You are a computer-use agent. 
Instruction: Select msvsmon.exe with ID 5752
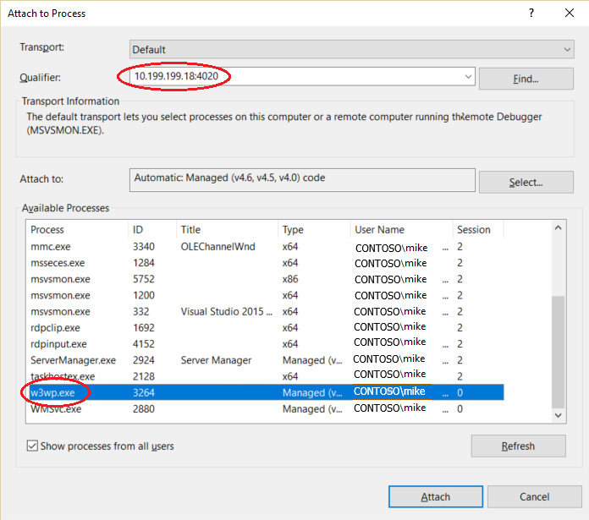265,279
